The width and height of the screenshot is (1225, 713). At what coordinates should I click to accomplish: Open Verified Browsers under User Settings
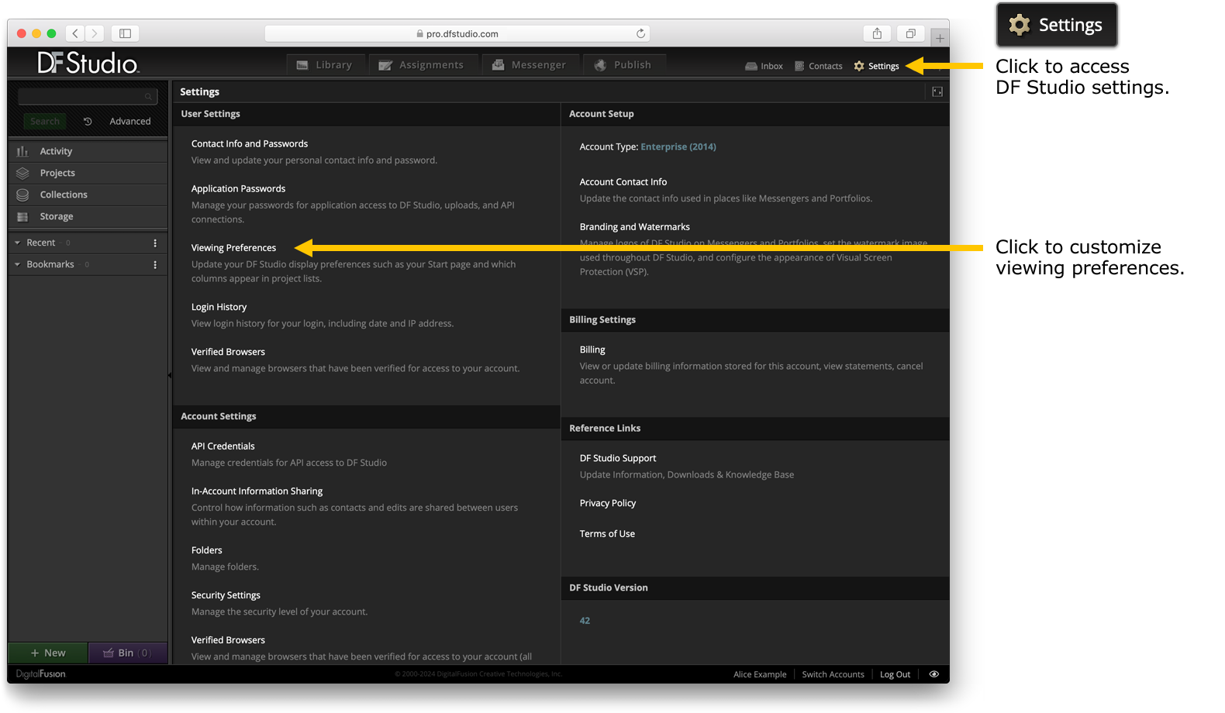click(228, 352)
